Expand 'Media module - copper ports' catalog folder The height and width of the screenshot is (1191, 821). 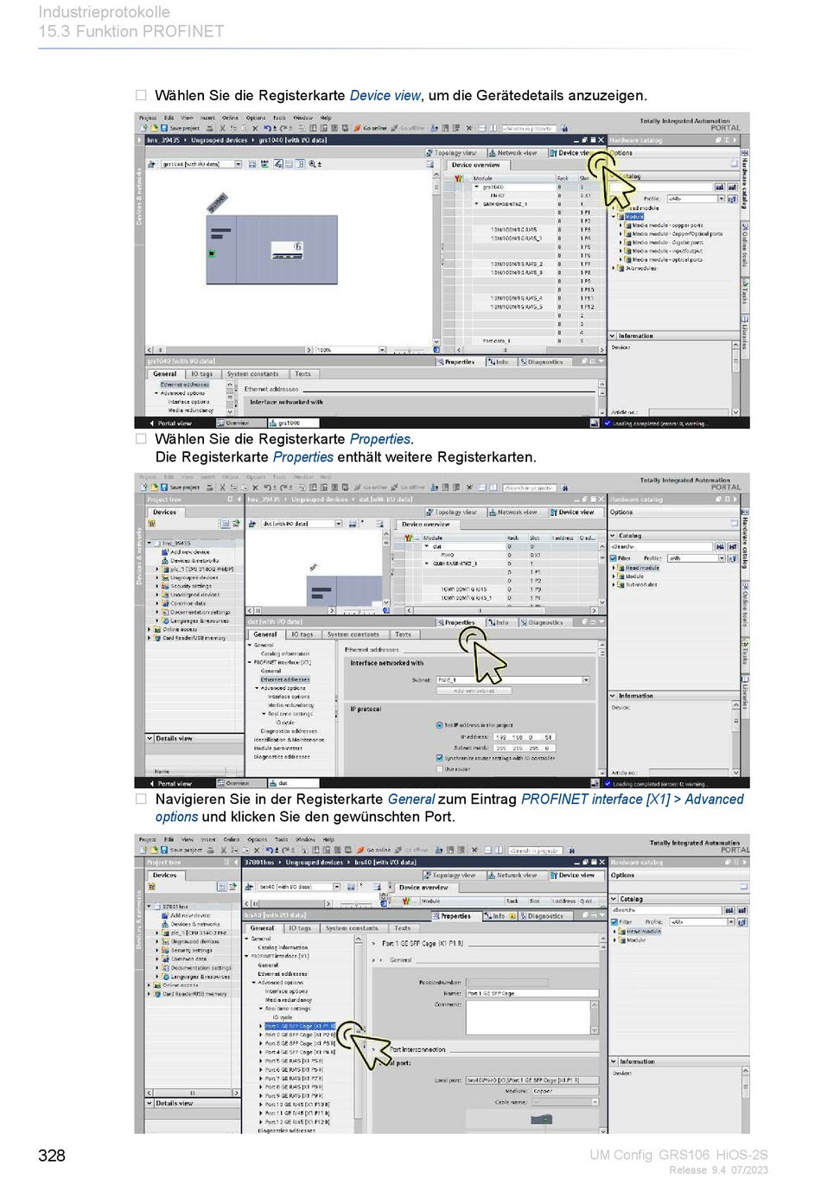pyautogui.click(x=621, y=225)
